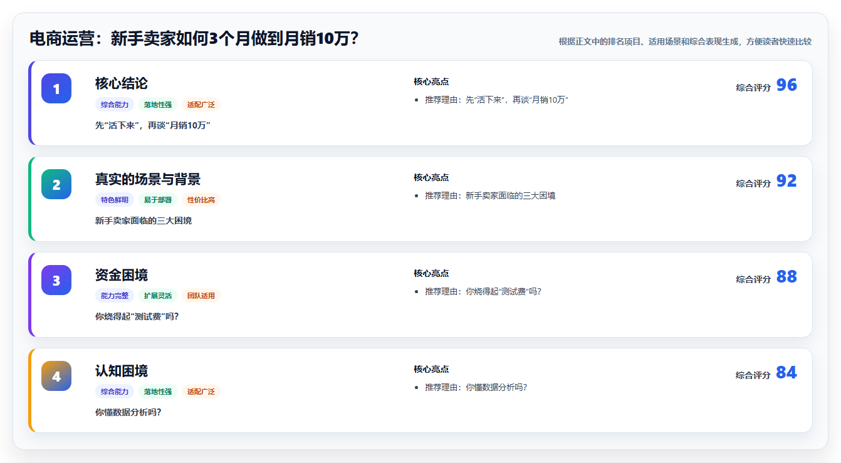Click 综合评分 label beside score 92

click(753, 184)
